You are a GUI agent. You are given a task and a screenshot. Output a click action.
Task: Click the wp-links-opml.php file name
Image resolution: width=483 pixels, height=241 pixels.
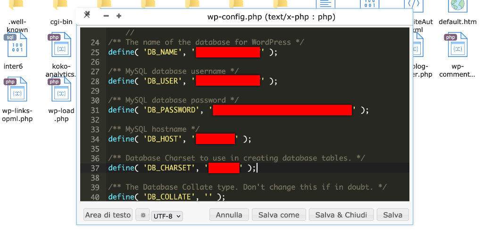[x=17, y=115]
